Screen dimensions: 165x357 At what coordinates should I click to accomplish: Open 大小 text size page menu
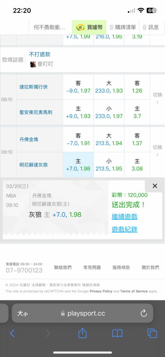click(x=22, y=313)
